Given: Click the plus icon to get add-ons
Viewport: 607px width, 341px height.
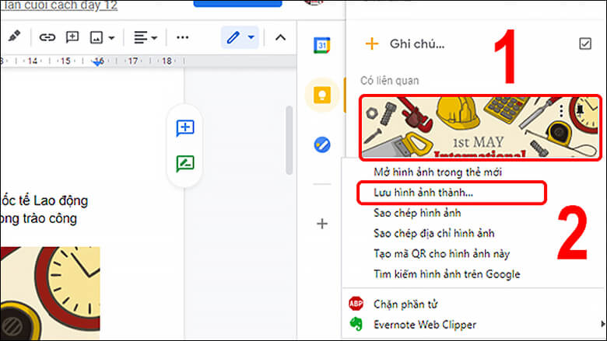Looking at the screenshot, I should tap(321, 224).
